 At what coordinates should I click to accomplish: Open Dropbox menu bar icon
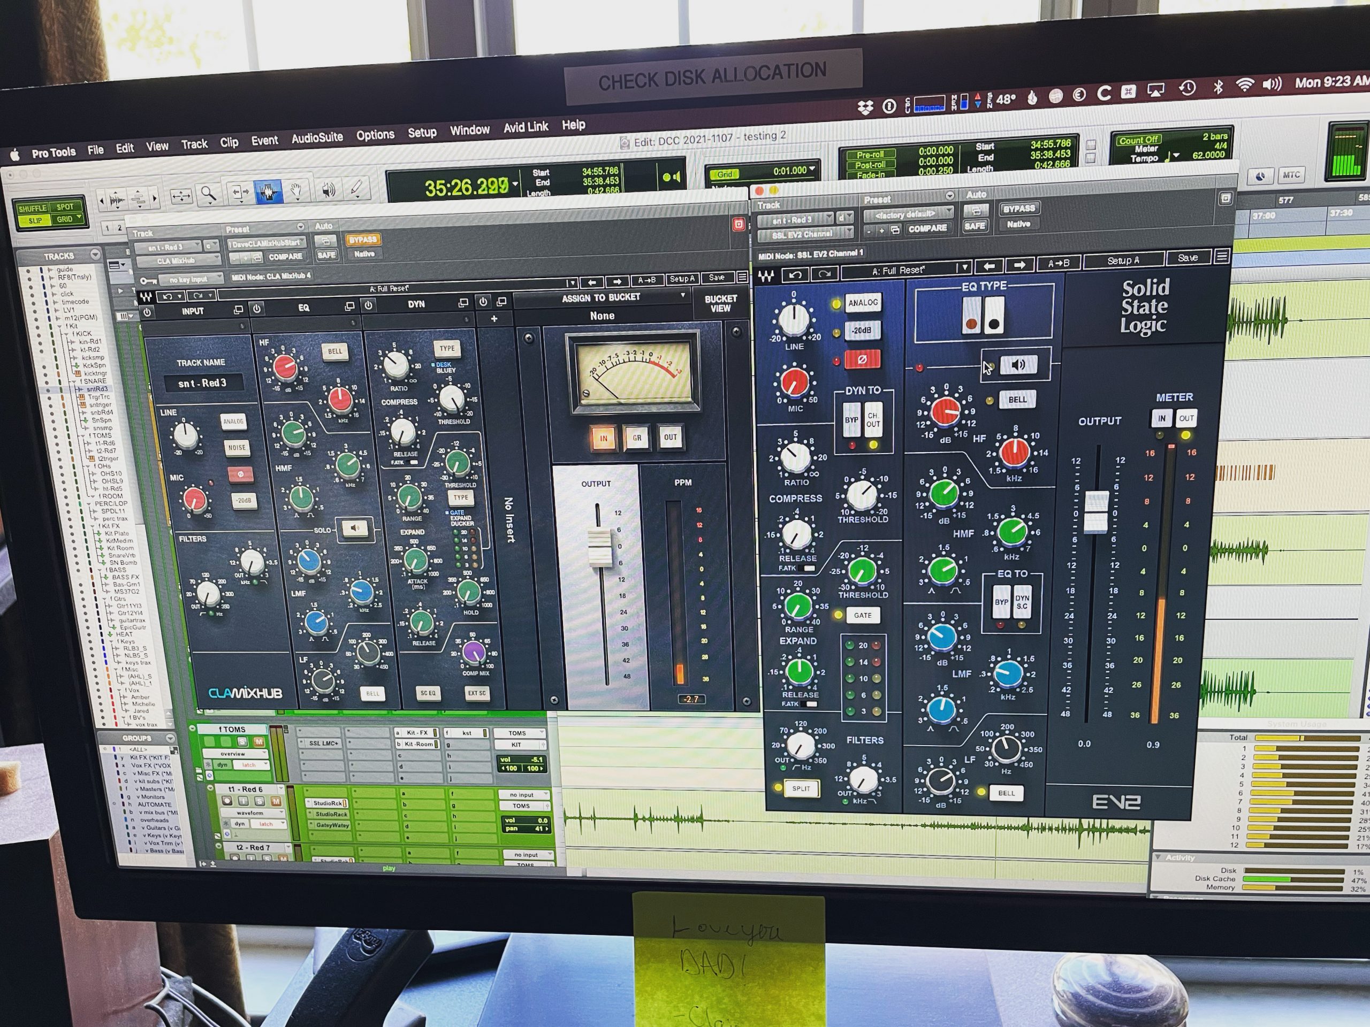865,108
